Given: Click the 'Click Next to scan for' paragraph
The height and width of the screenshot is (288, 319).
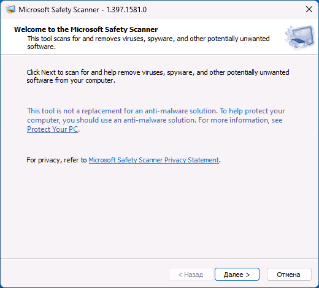Looking at the screenshot, I should click(158, 77).
